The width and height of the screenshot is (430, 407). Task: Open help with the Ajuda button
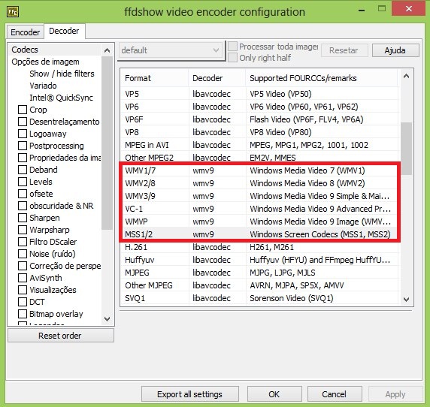click(395, 50)
